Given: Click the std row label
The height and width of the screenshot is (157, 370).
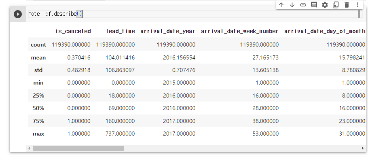Looking at the screenshot, I should [x=38, y=70].
